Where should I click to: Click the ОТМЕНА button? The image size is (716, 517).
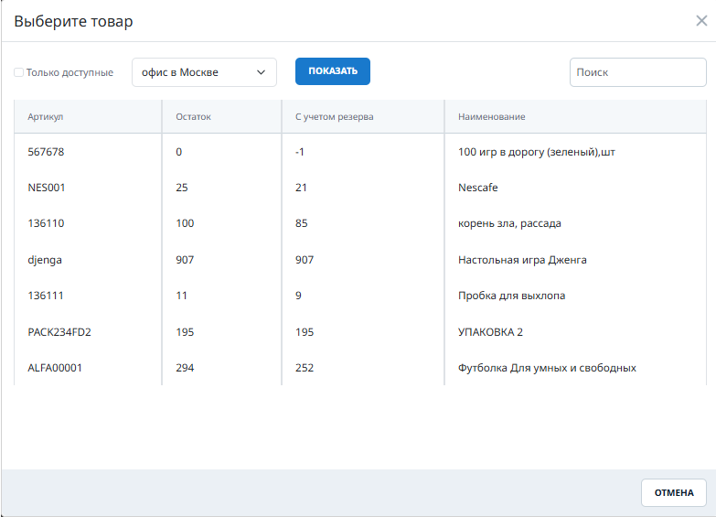tap(673, 492)
